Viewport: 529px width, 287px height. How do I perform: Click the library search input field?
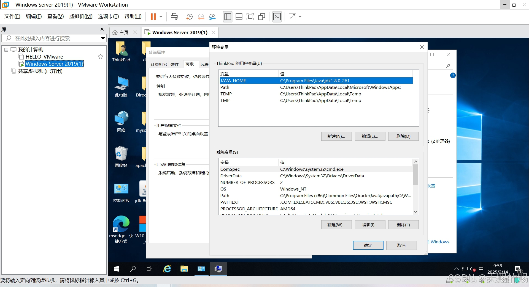[54, 38]
